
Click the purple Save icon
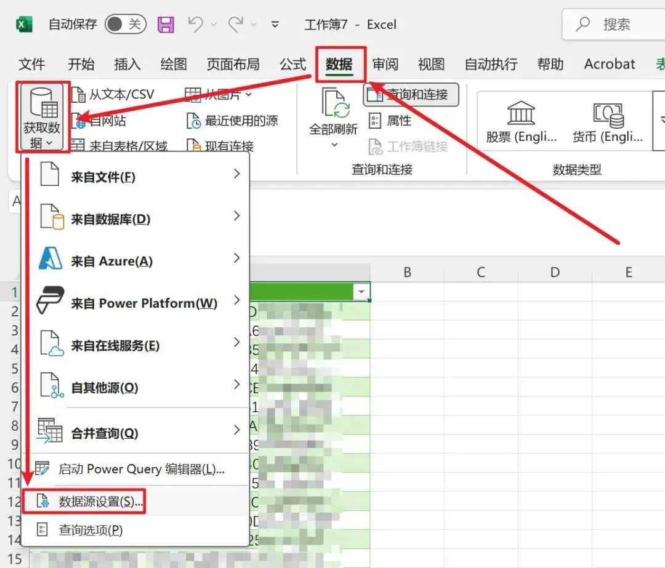[x=166, y=25]
